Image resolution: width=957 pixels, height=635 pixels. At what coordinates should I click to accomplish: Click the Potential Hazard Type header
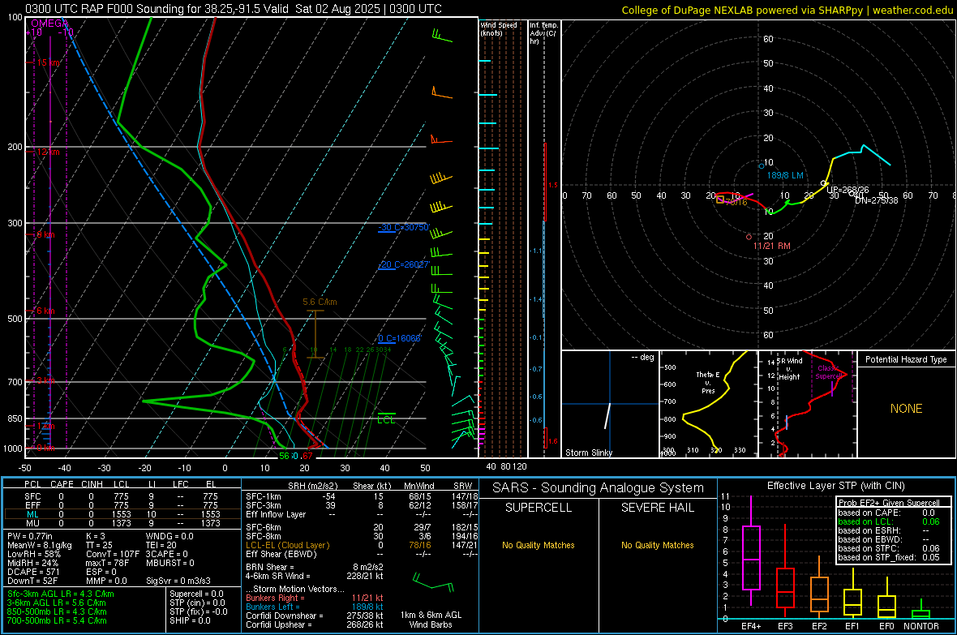(907, 359)
